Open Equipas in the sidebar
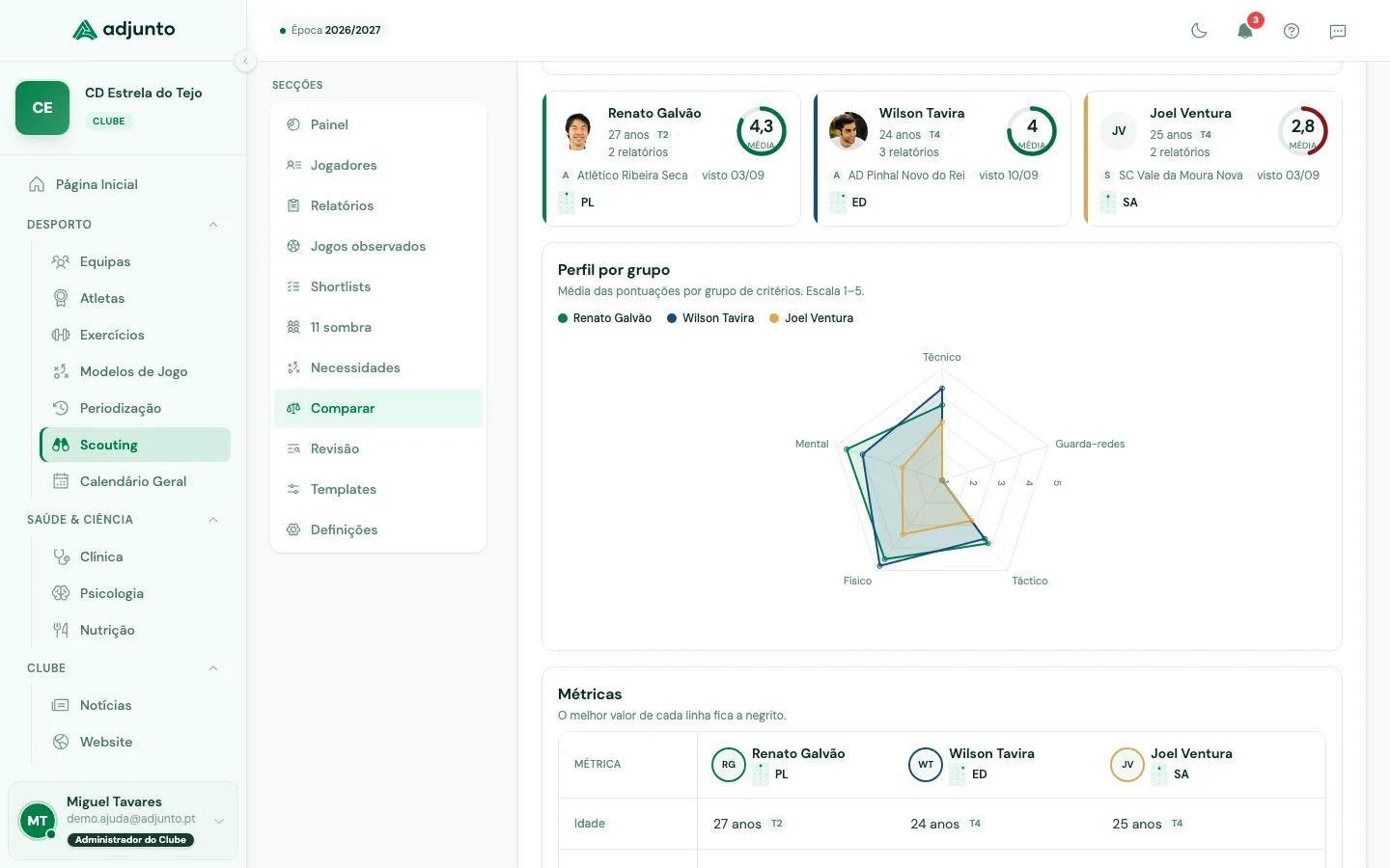The height and width of the screenshot is (868, 1390). click(135, 261)
